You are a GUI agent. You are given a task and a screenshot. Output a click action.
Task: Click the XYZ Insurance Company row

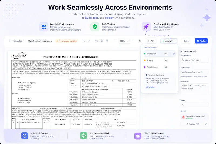[x=102, y=92]
